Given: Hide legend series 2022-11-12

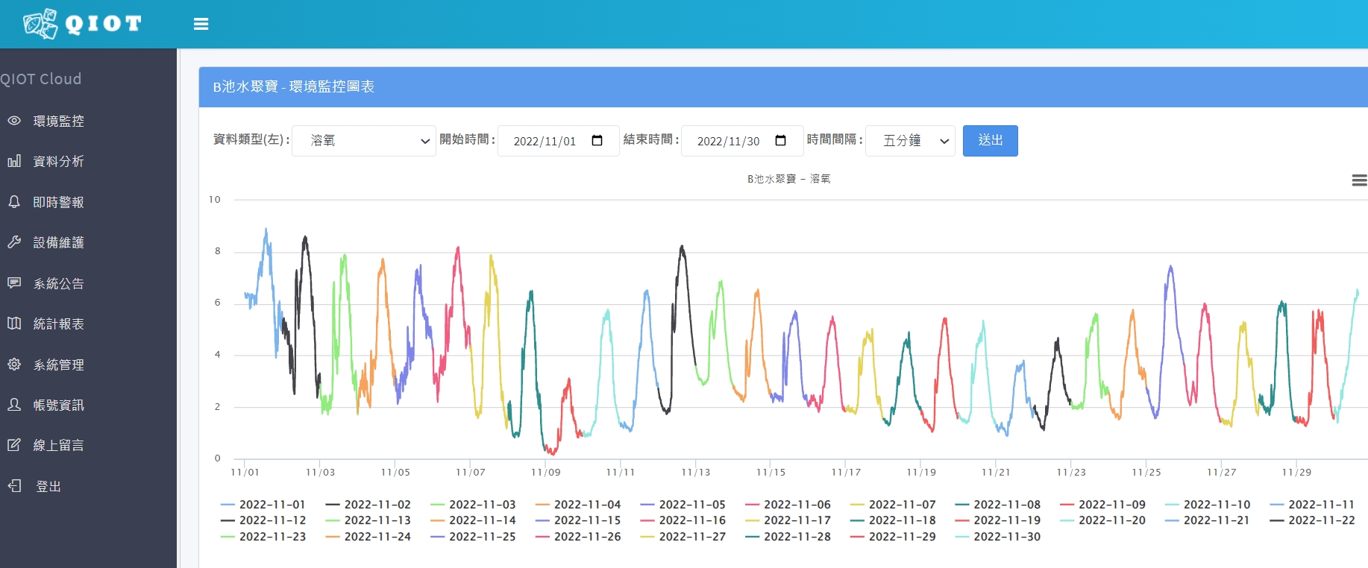Looking at the screenshot, I should point(263,520).
